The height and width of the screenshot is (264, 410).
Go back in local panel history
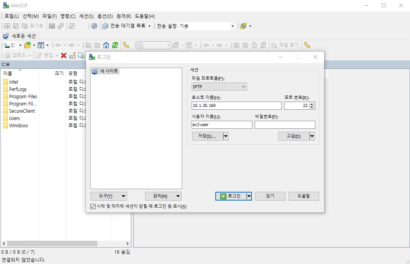[58, 45]
